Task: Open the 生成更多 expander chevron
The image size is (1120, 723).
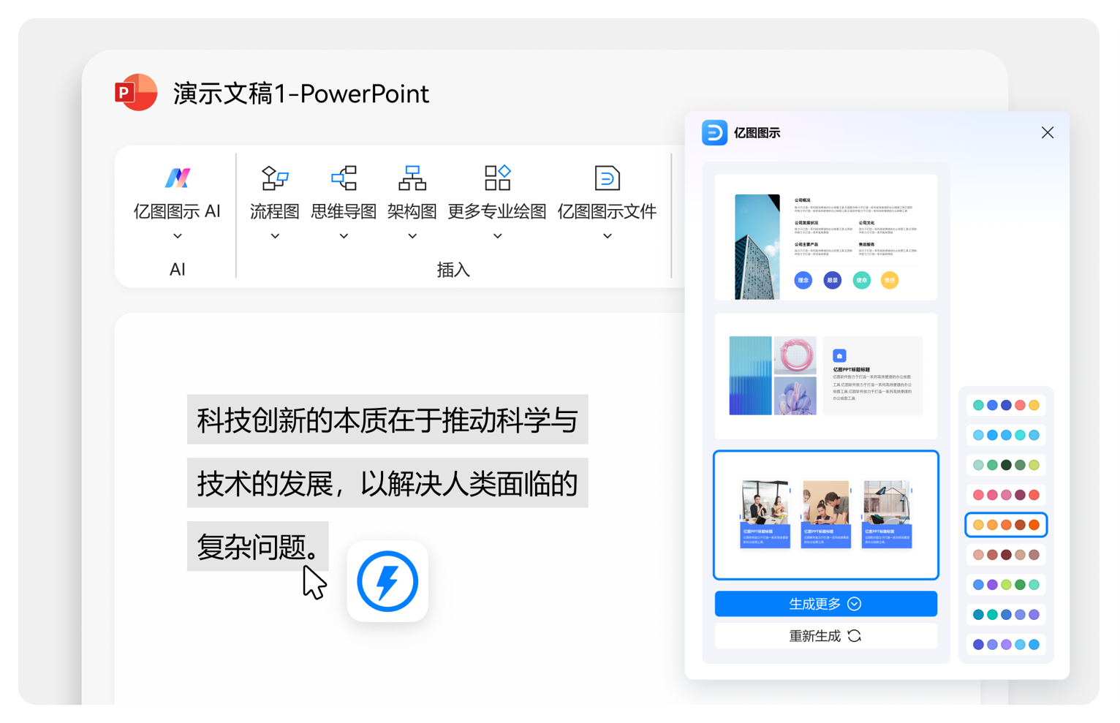Action: click(855, 604)
